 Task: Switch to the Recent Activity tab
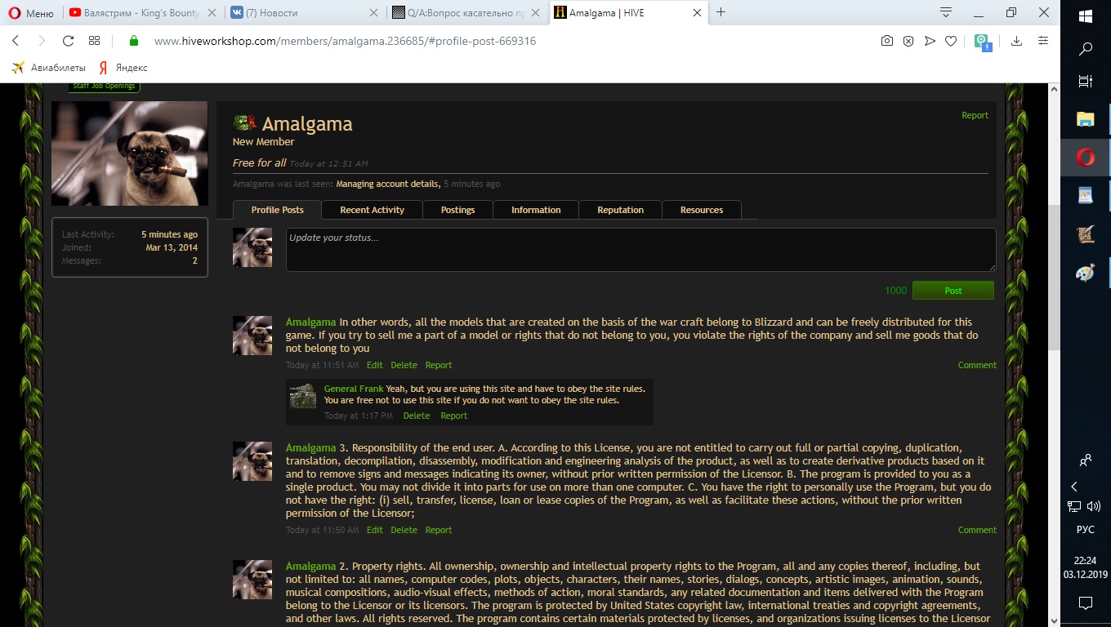(x=372, y=210)
